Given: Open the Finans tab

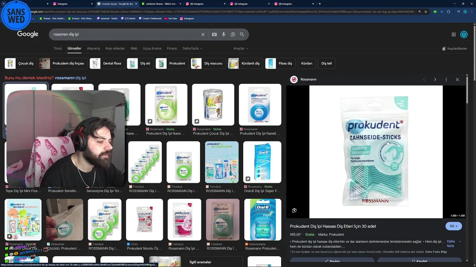Looking at the screenshot, I should pos(172,49).
